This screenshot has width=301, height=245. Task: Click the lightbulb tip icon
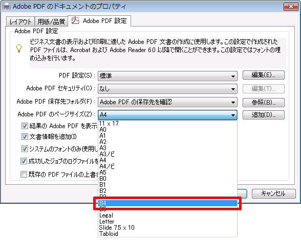19,48
